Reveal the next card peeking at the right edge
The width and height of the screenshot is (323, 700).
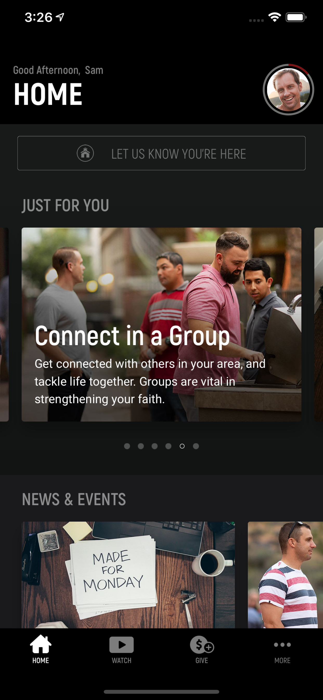[319, 324]
